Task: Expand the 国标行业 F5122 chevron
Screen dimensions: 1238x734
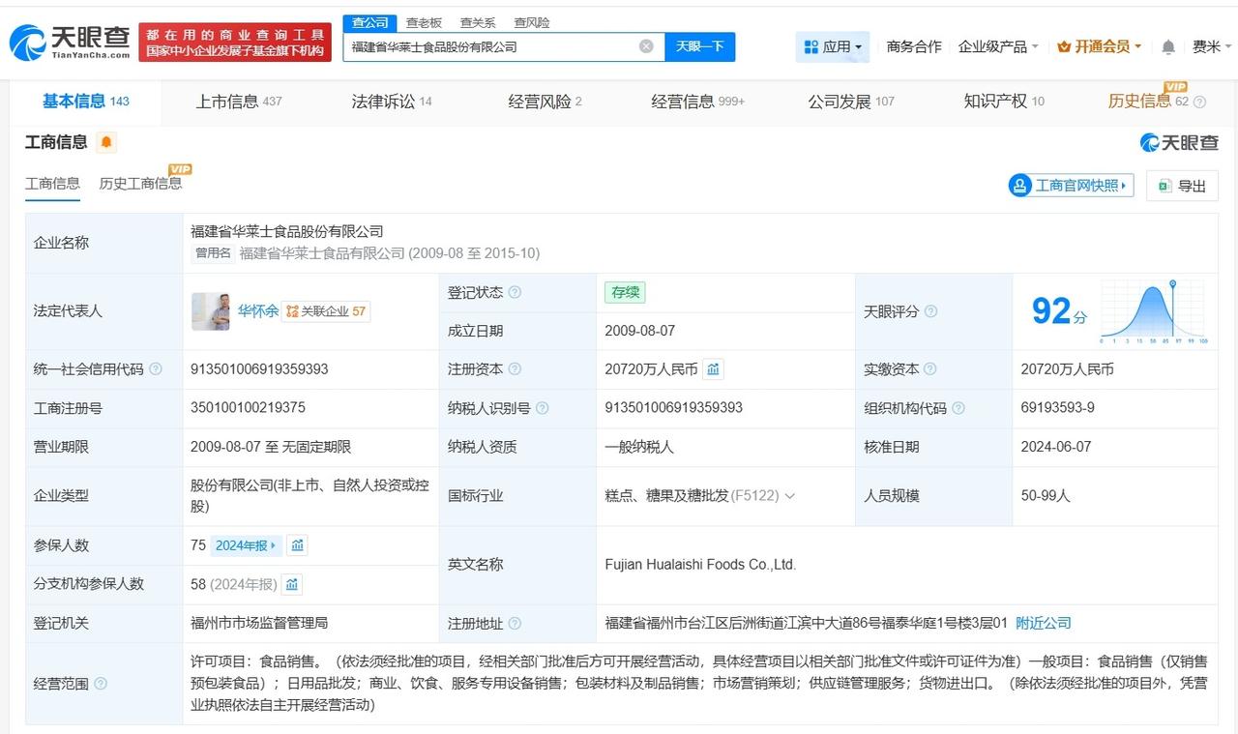Action: coord(790,495)
